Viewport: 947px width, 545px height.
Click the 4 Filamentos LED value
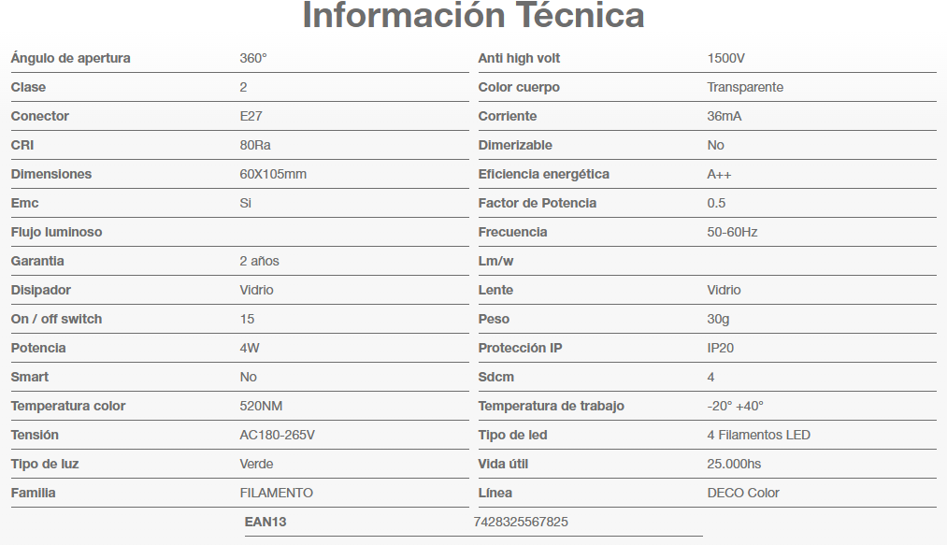[758, 435]
